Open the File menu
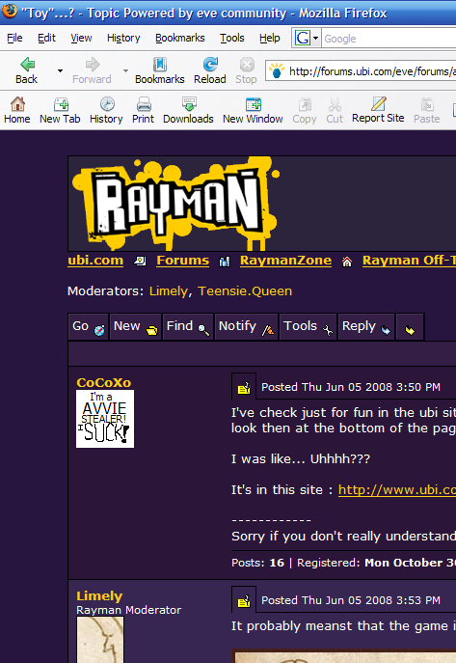Viewport: 456px width, 663px height. [x=14, y=38]
